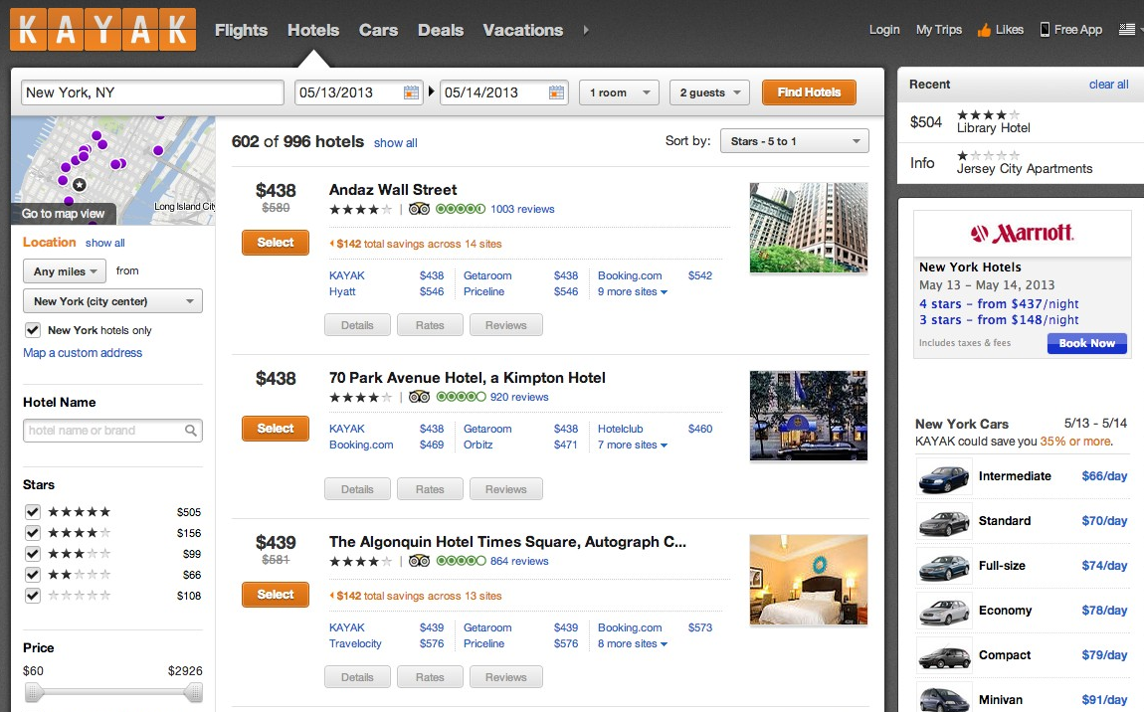Expand 8 more sites for The Algonquin
1144x712 pixels.
click(632, 644)
